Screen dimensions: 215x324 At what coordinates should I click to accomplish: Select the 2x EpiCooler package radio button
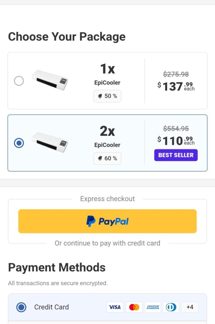tap(19, 143)
